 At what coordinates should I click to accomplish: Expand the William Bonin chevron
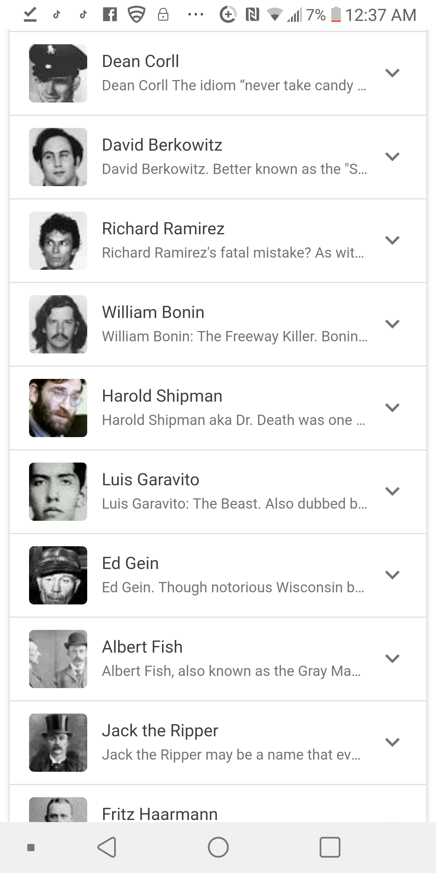click(x=392, y=324)
